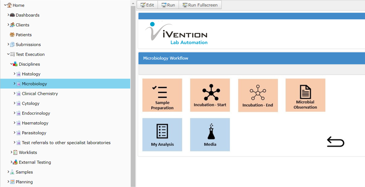This screenshot has height=187, width=365.
Task: Click the Edit toolbar item
Action: (x=147, y=5)
